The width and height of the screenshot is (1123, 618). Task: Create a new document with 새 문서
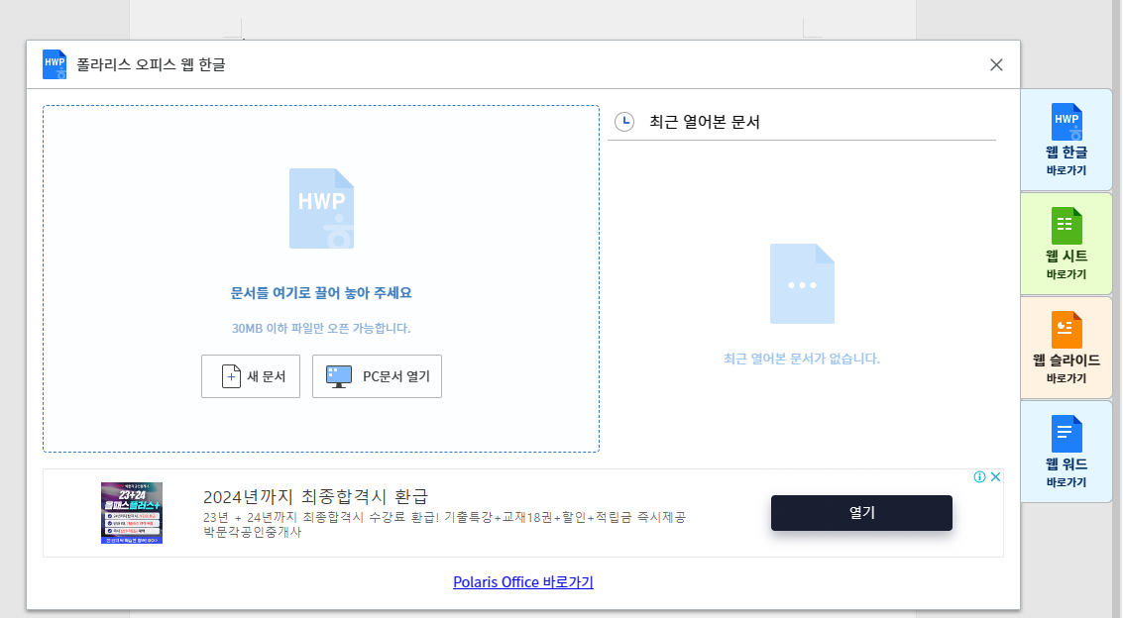click(x=251, y=376)
